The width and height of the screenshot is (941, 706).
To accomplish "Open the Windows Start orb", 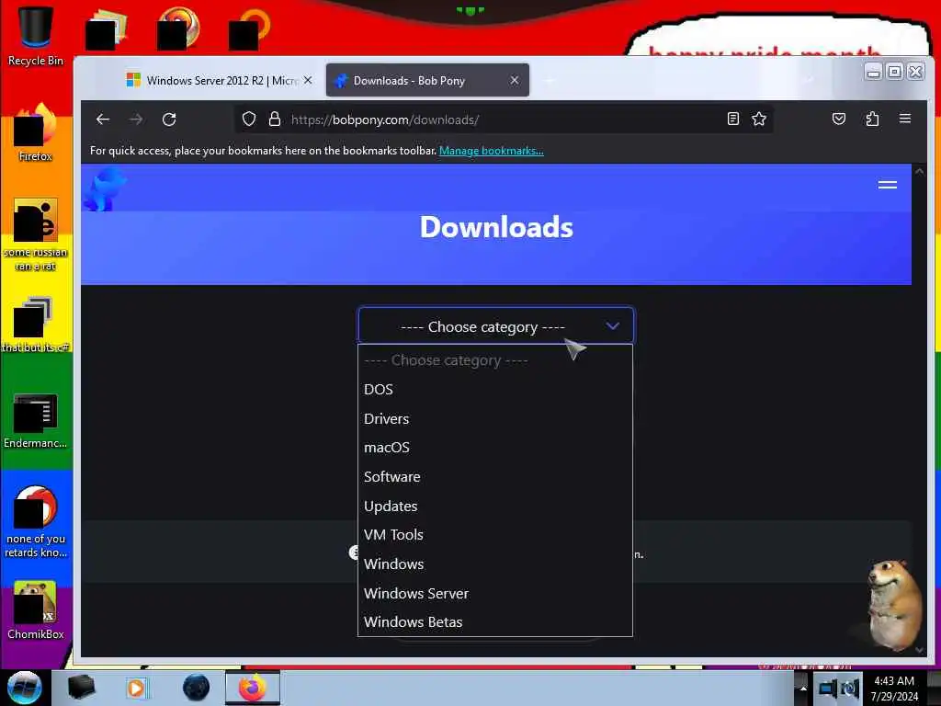I will coord(25,688).
